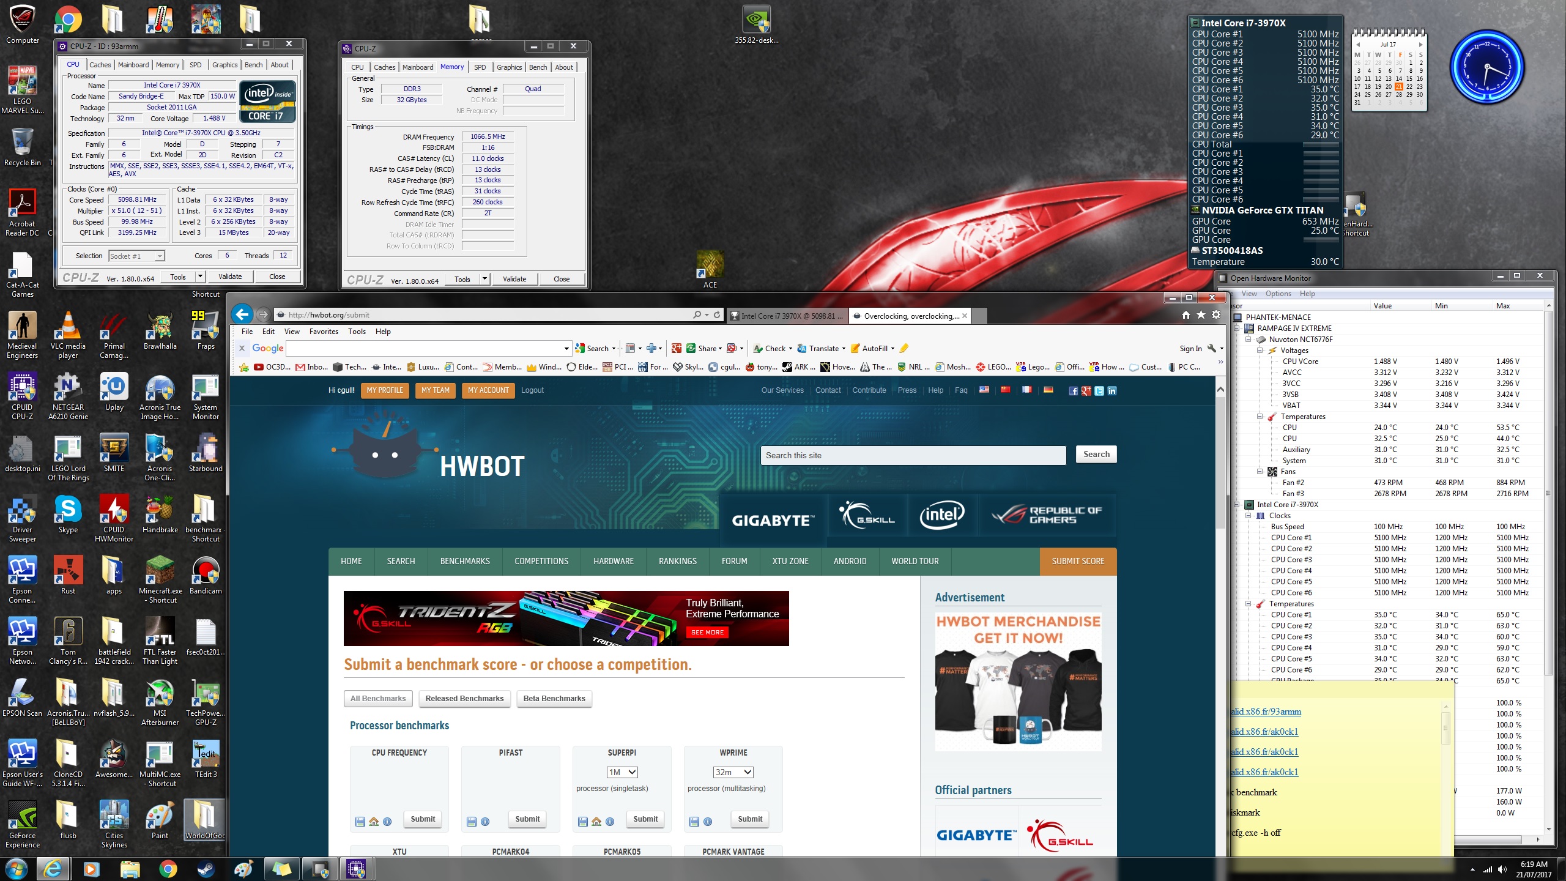Click save icon under CPU FREQUENCY benchmark

360,822
